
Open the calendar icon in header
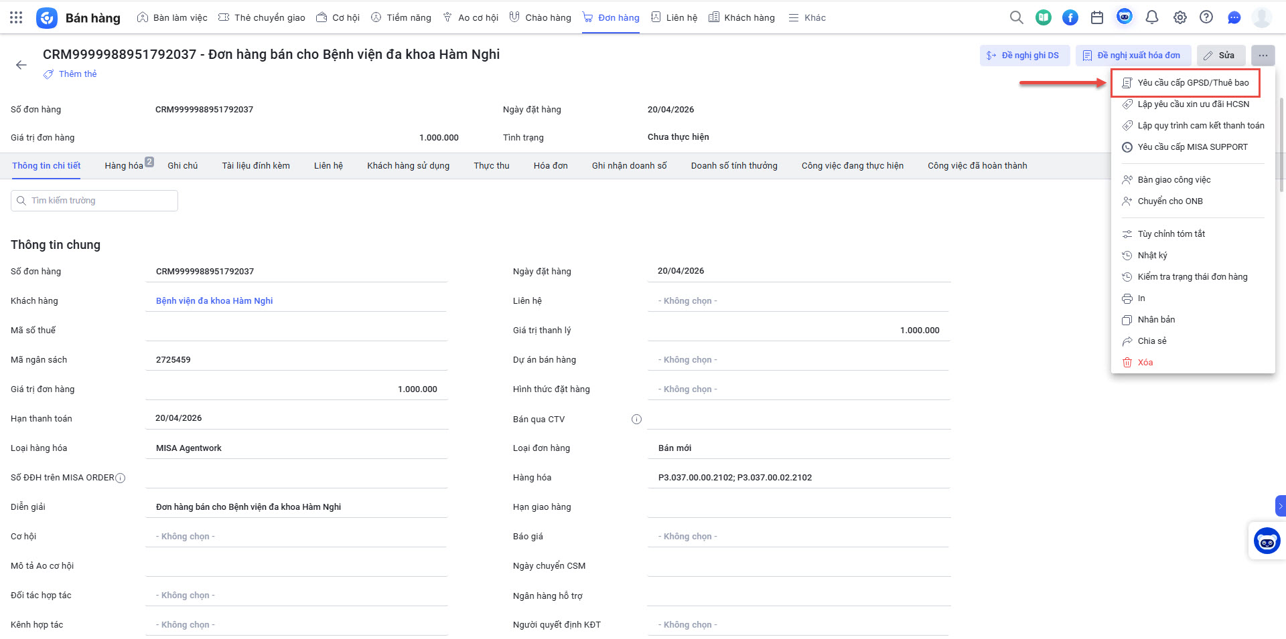(1097, 17)
